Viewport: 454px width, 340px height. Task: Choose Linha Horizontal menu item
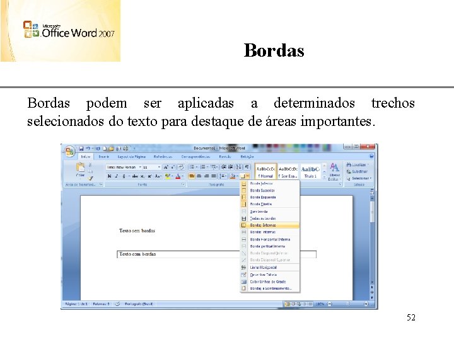pyautogui.click(x=270, y=268)
